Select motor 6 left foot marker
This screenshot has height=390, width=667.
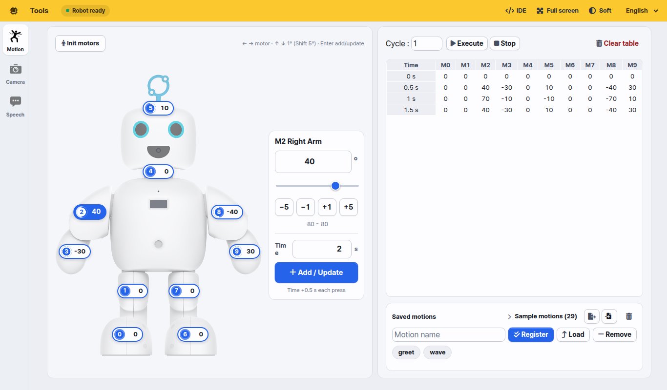tap(193, 334)
